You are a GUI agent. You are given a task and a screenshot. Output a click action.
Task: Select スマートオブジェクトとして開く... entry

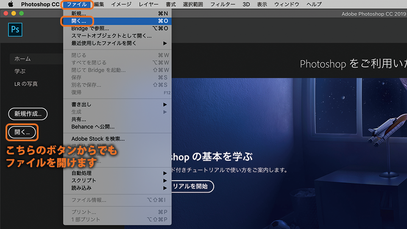pyautogui.click(x=117, y=36)
